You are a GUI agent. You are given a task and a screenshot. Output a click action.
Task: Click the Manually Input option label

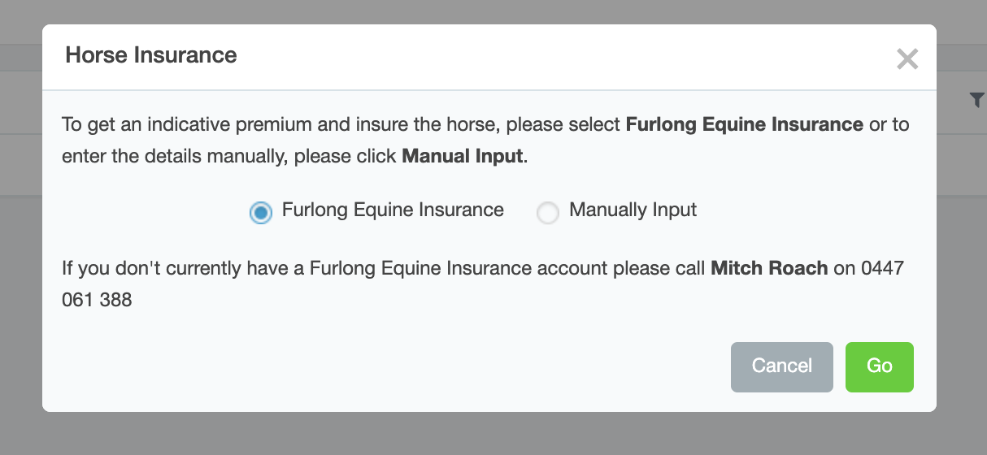(633, 210)
